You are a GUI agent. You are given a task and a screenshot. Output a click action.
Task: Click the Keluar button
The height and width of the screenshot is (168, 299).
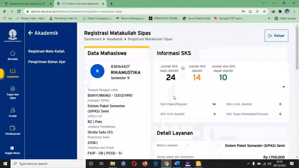[276, 35]
